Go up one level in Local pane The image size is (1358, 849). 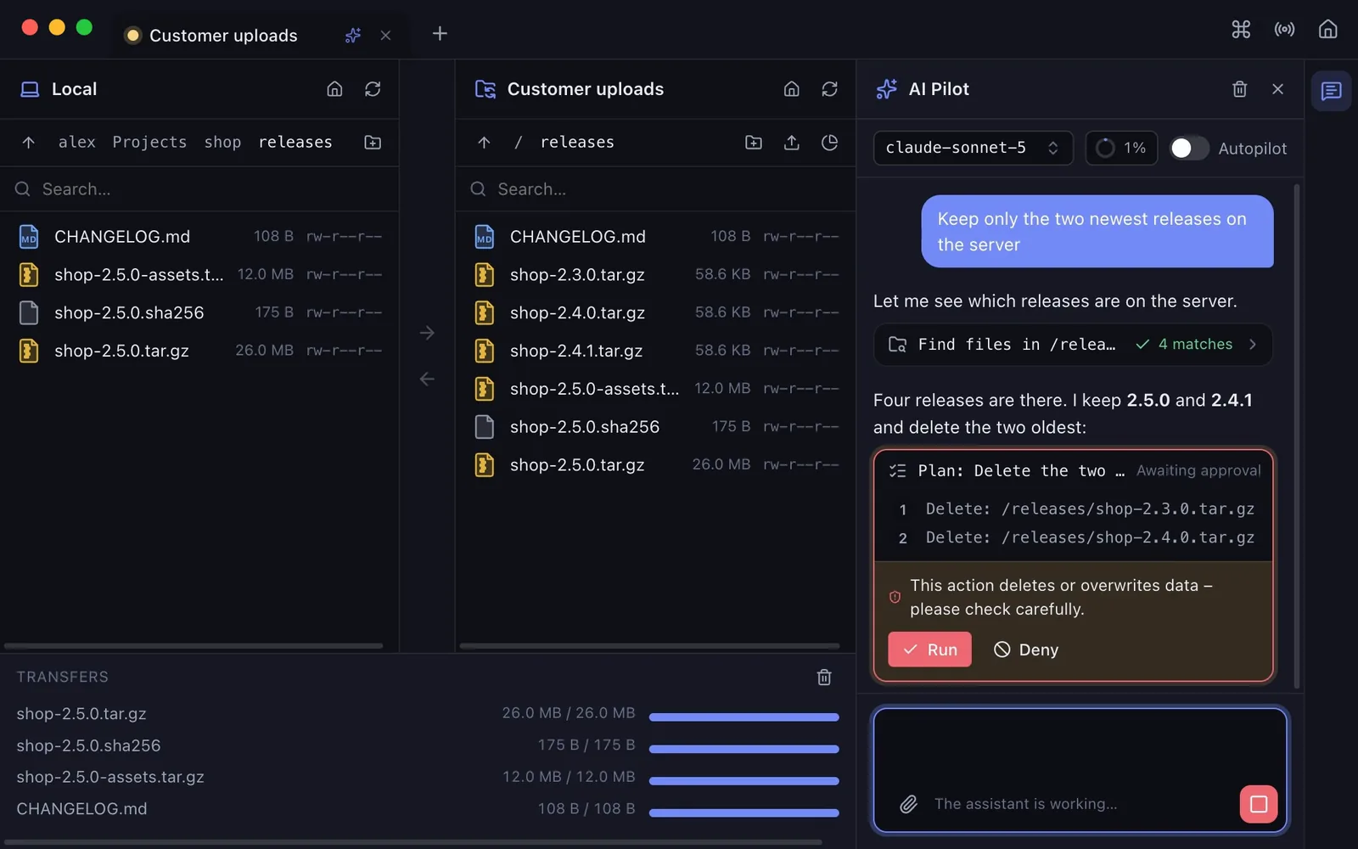(29, 142)
